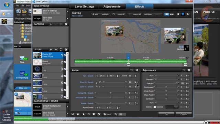Toggle visibility of layer 1 Cuong EIT
The width and height of the screenshot is (220, 124).
pos(65,55)
